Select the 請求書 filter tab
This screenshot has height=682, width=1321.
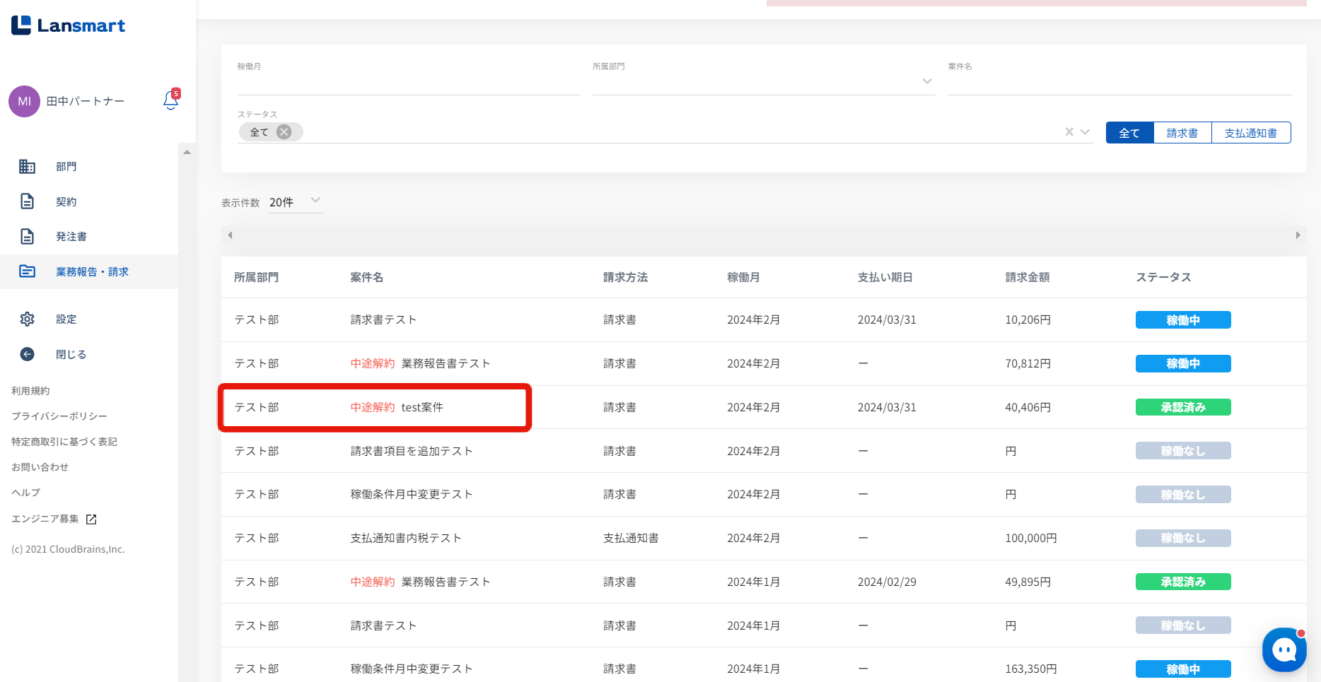click(x=1182, y=133)
